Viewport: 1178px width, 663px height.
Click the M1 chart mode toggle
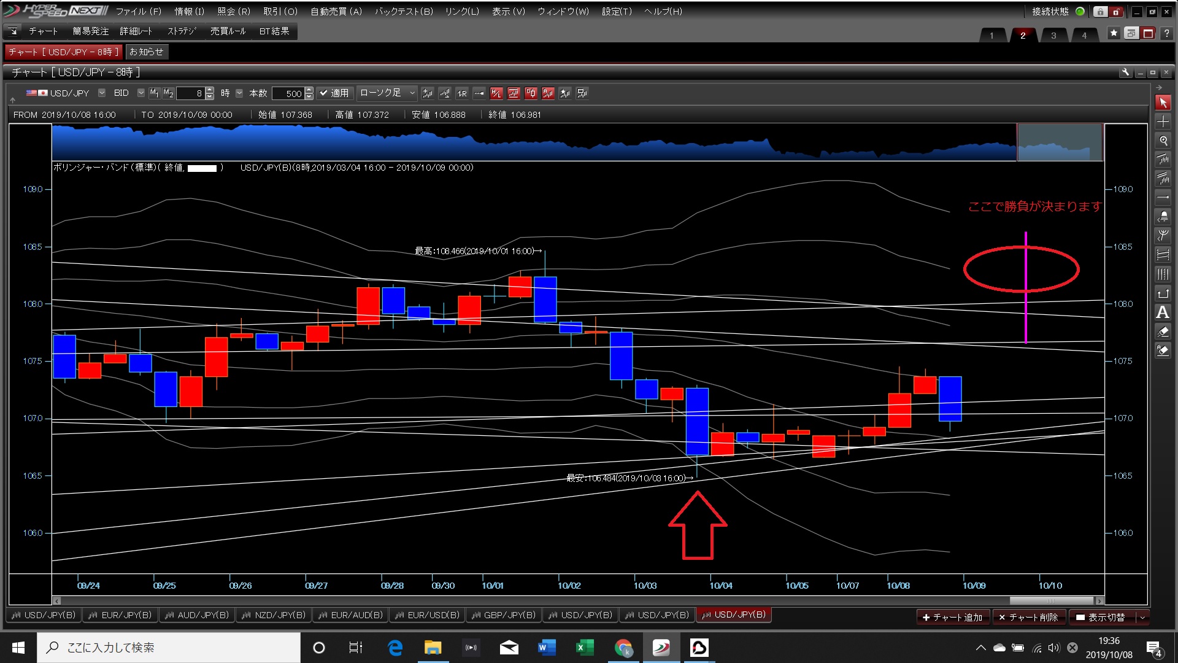[154, 93]
